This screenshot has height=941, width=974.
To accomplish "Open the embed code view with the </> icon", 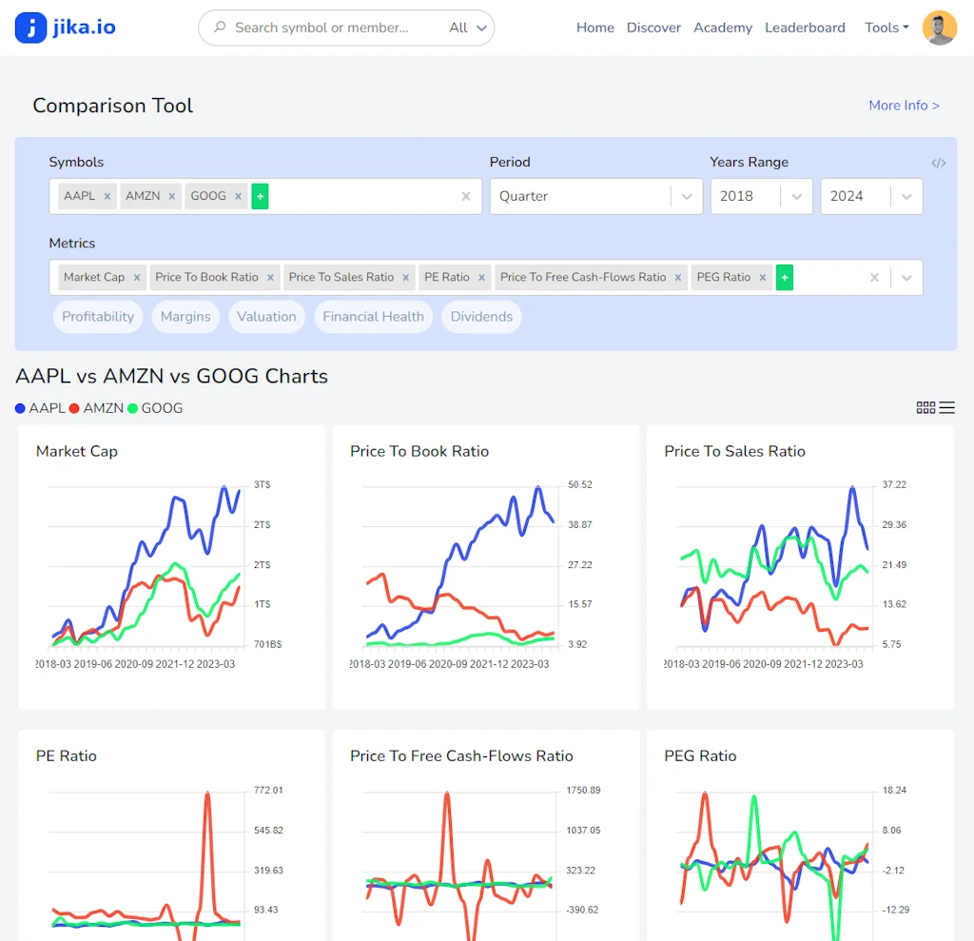I will tap(939, 163).
